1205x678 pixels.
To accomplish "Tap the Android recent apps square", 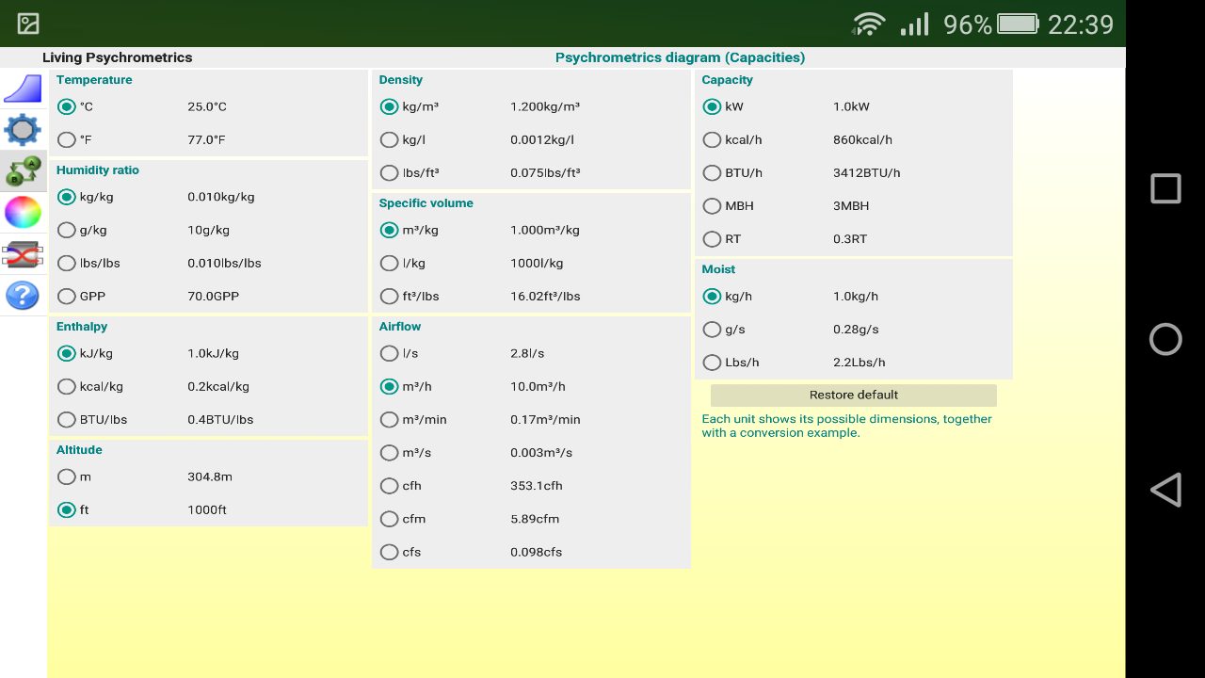I will [x=1165, y=188].
